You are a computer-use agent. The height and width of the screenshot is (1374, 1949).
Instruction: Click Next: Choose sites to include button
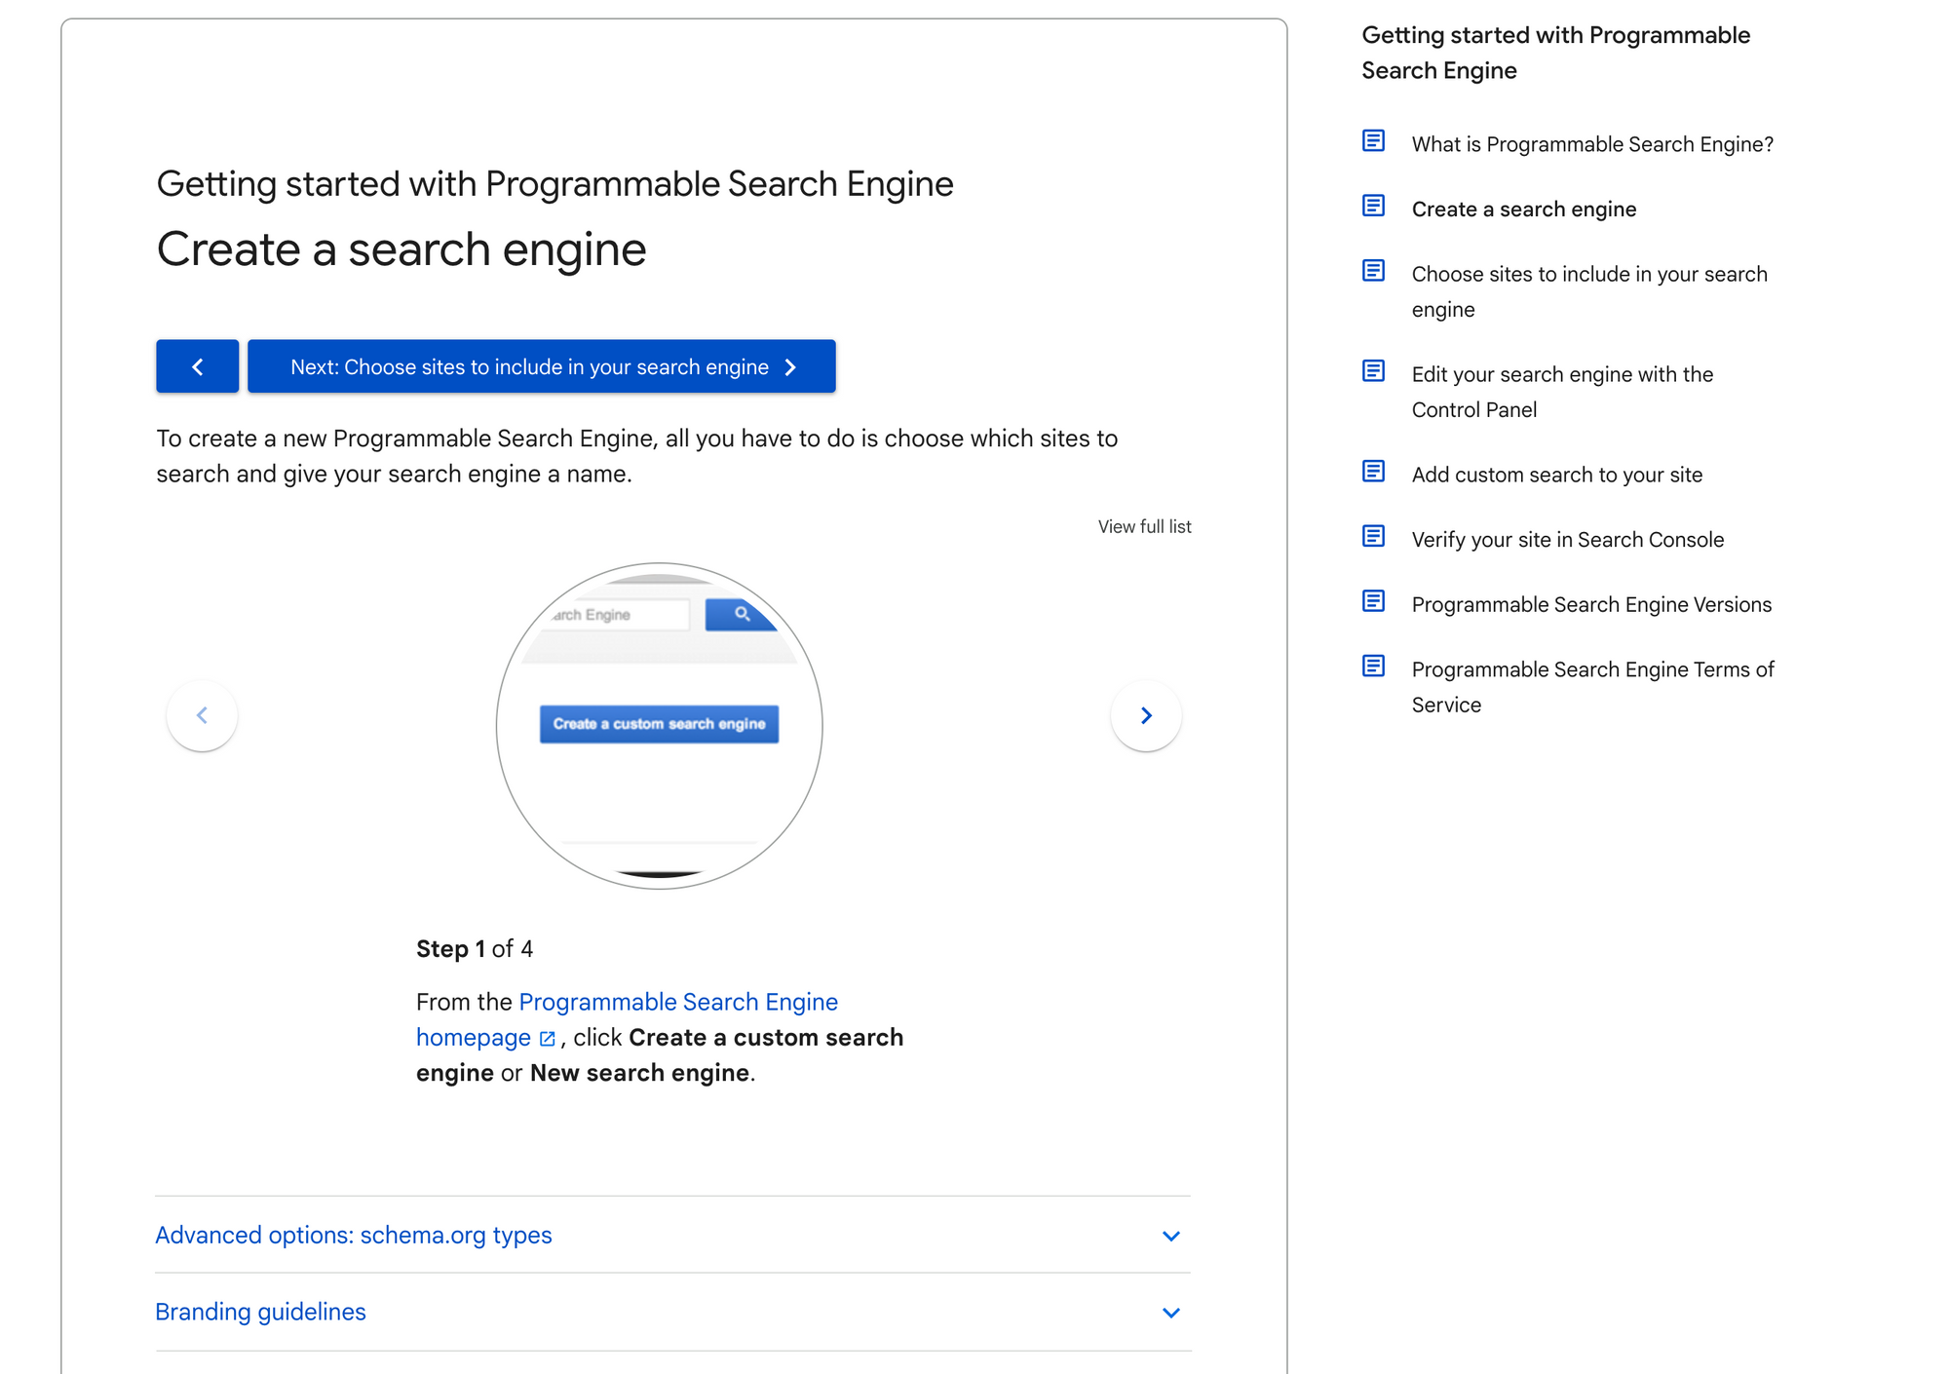(542, 366)
